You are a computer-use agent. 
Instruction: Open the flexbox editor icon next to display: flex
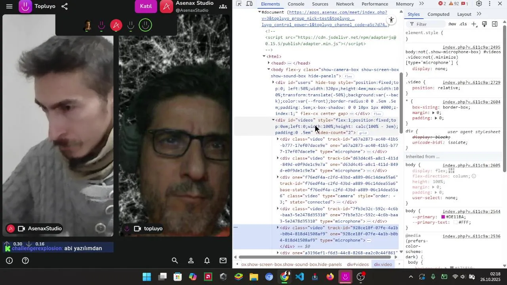click(451, 171)
